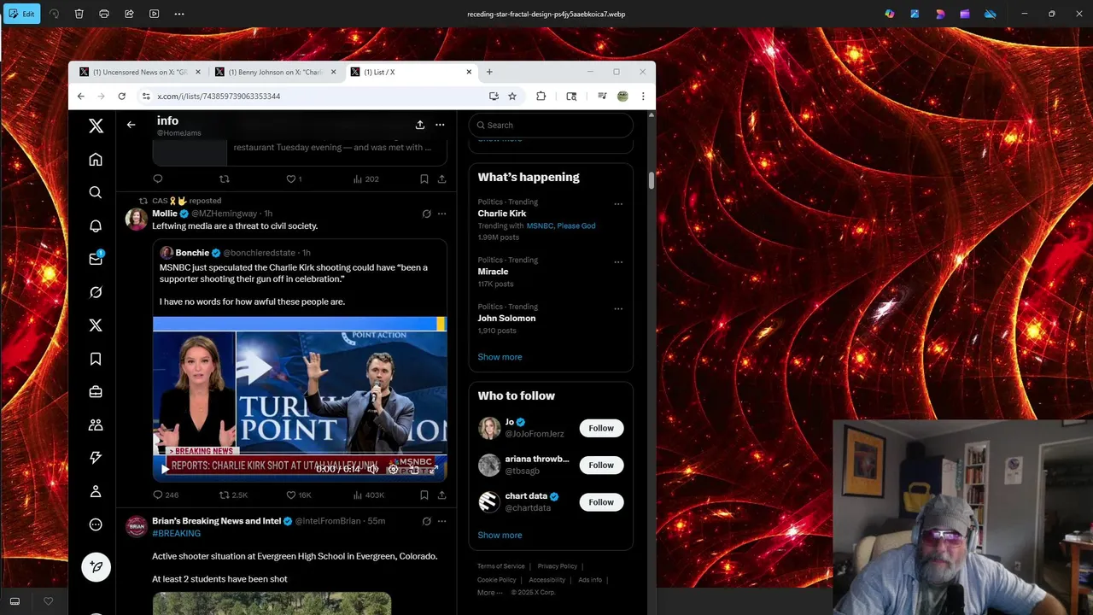
Task: Click Chrome address bar URL
Action: (219, 97)
